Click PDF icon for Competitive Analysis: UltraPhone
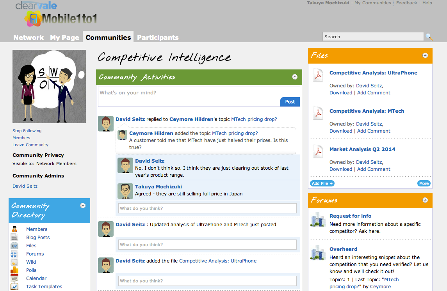 [318, 75]
